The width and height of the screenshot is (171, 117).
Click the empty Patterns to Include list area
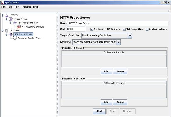click(x=114, y=61)
